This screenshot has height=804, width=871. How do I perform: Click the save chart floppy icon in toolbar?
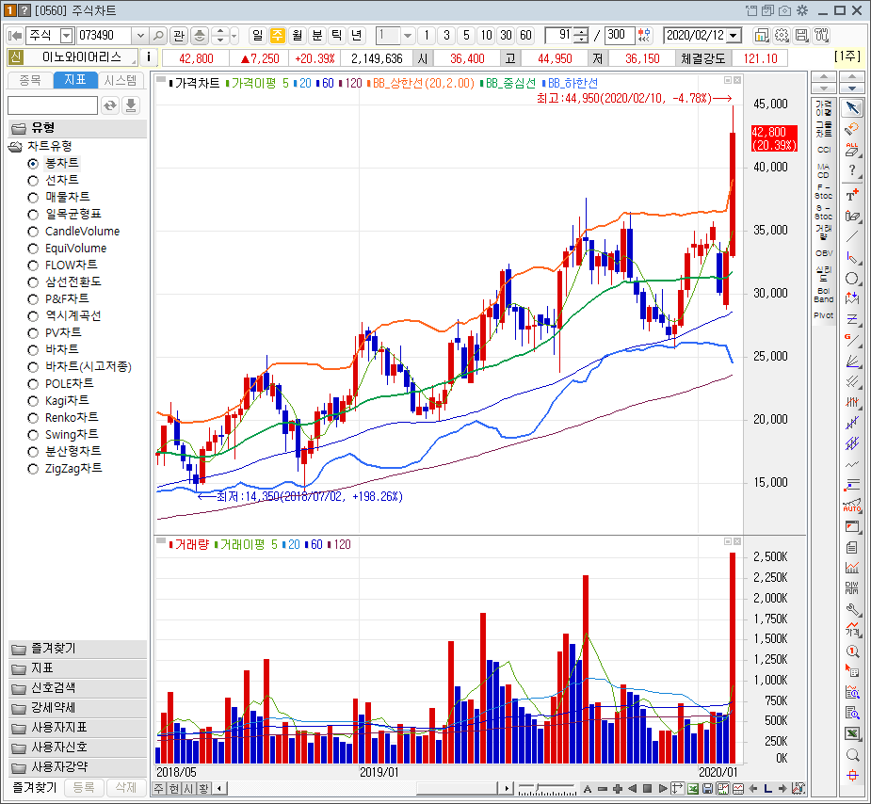pos(801,36)
